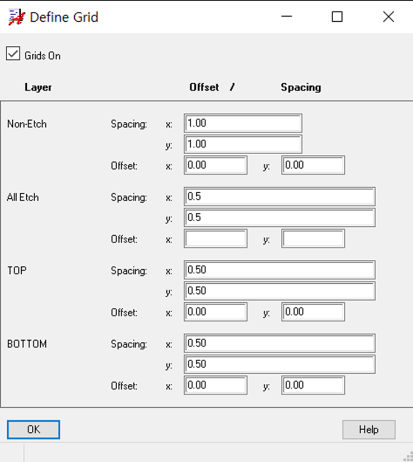
Task: Click the All Etch layer label
Action: 23,197
